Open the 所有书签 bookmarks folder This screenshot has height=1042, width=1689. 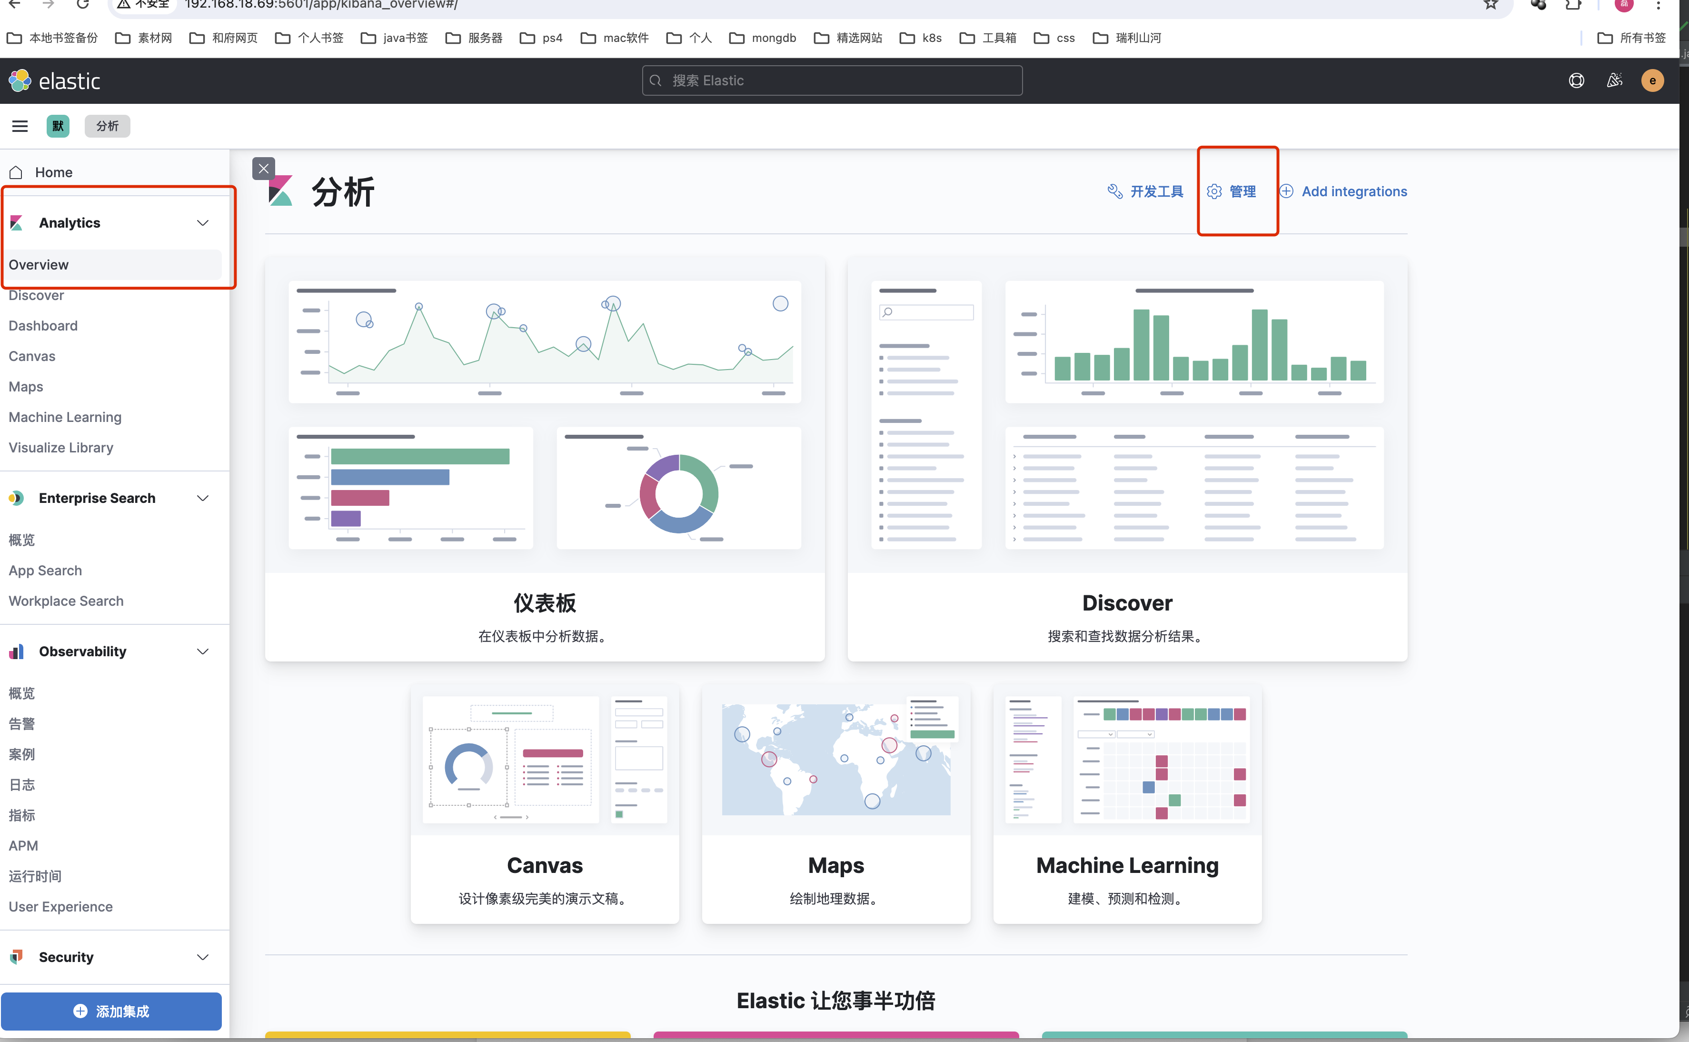1631,38
